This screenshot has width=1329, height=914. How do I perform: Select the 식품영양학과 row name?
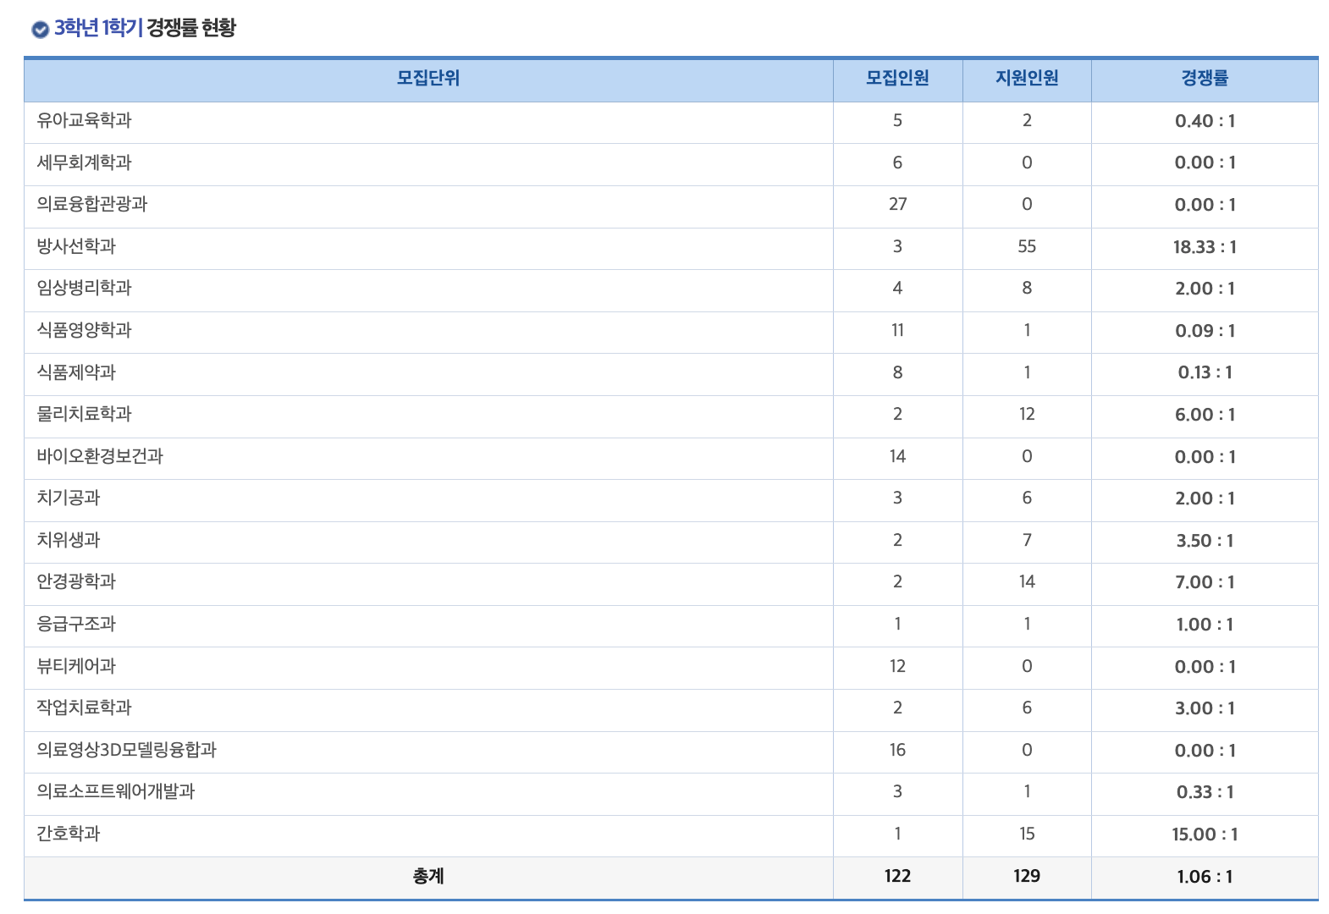pos(85,330)
